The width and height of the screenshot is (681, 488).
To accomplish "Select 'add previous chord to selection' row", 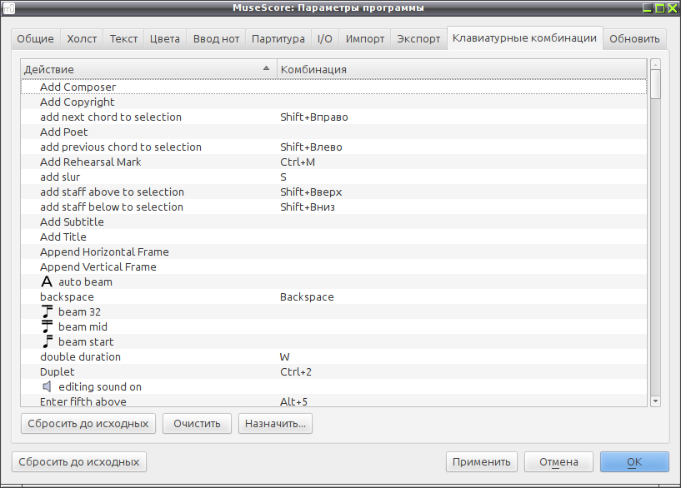I will [333, 147].
